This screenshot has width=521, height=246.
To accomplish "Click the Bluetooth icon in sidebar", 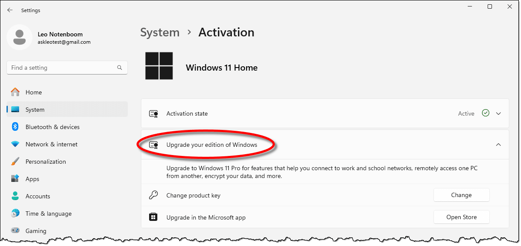I will click(15, 127).
